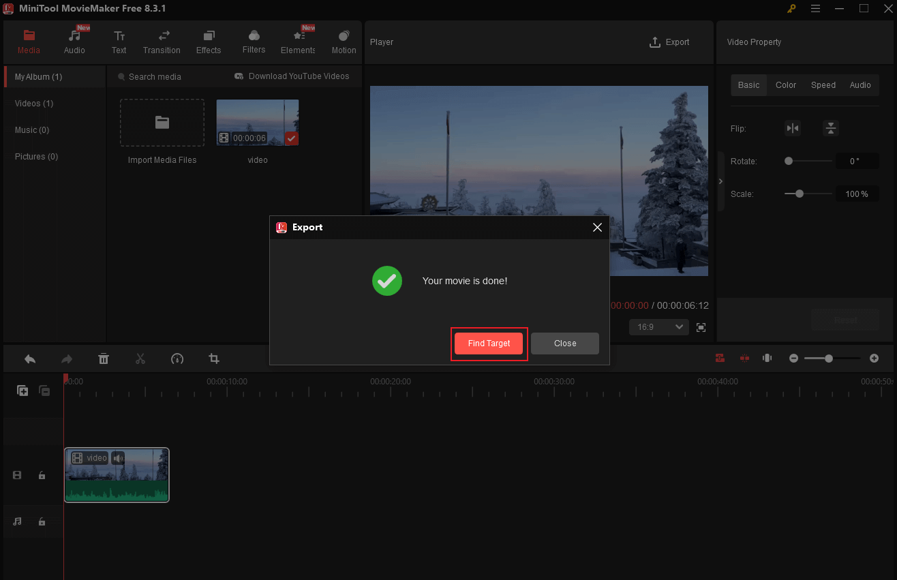
Task: Switch to the Color tab
Action: coord(785,85)
